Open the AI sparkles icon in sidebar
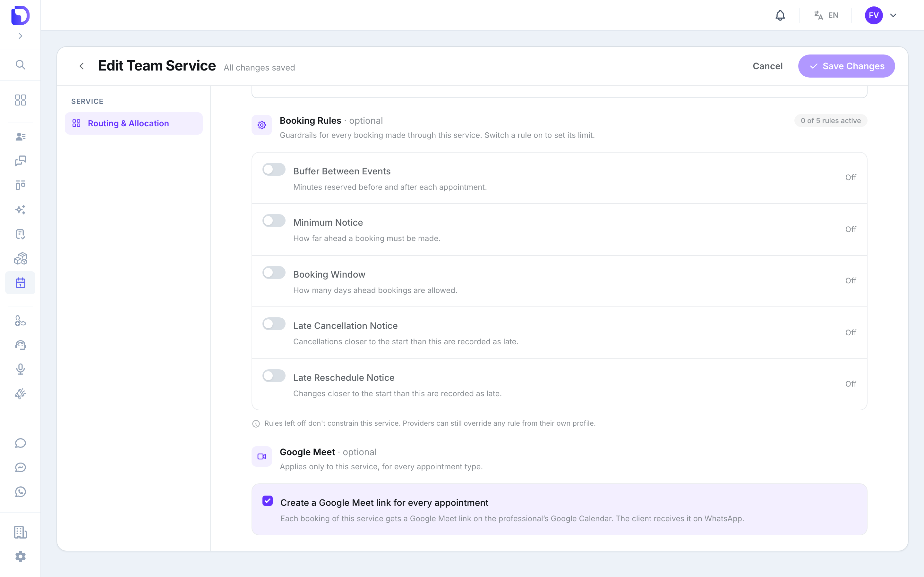Image resolution: width=924 pixels, height=577 pixels. coord(20,210)
